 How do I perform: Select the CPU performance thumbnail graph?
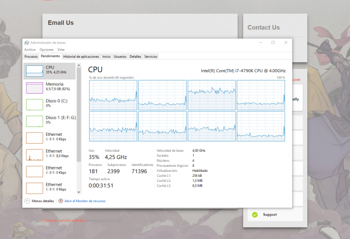35,71
